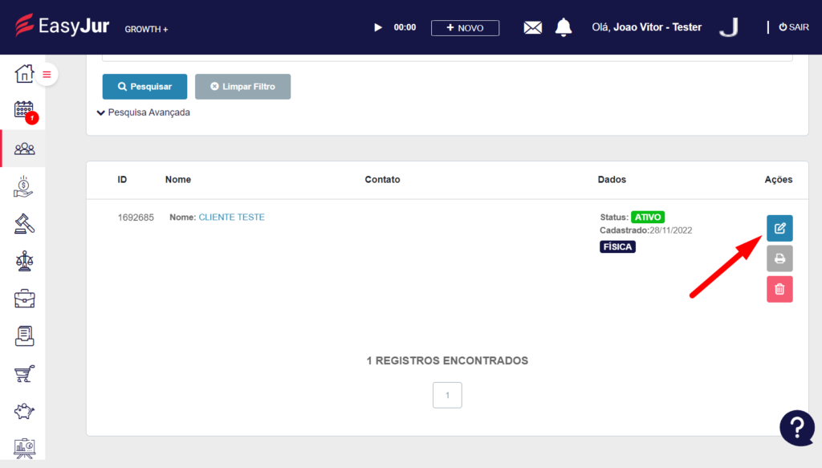Edit the CLIENTE TESTE record
This screenshot has height=468, width=822.
[x=779, y=228]
